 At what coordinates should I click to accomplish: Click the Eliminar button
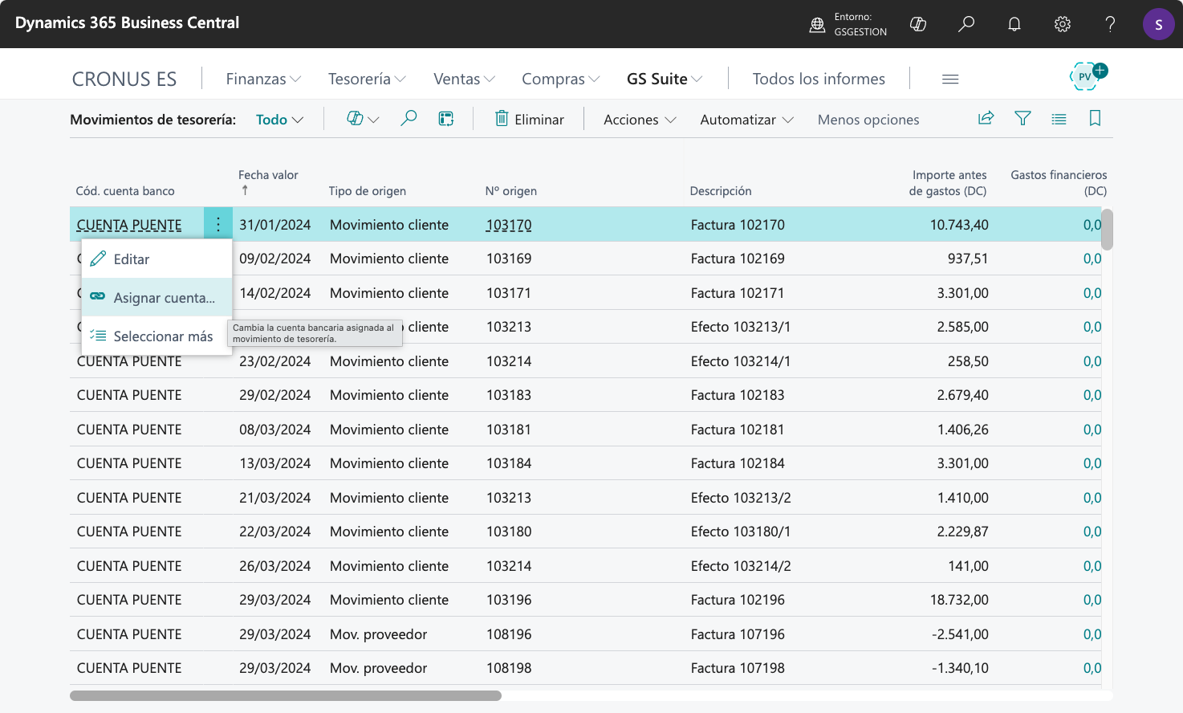(529, 120)
